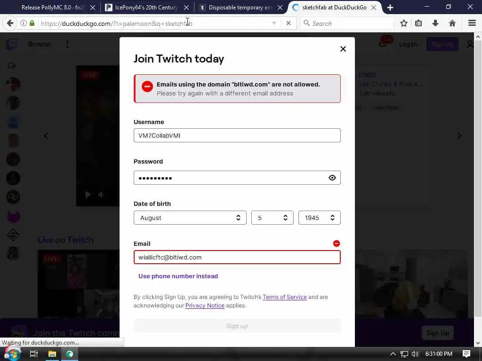Click Log In on the Twitch header
The width and height of the screenshot is (482, 361).
click(408, 45)
